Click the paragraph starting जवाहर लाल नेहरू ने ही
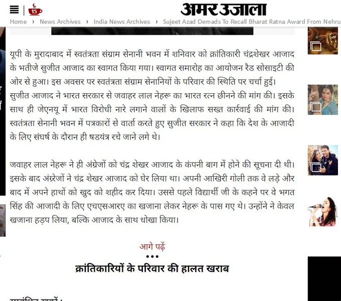The height and width of the screenshot is (301, 341). click(152, 192)
